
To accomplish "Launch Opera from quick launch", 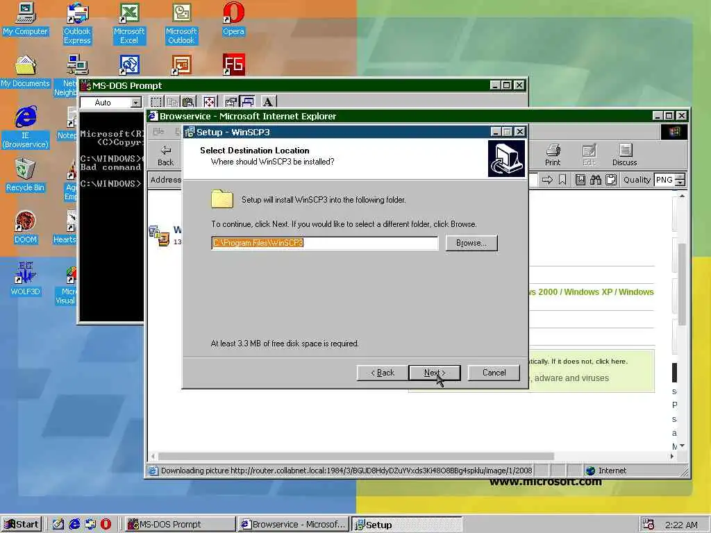I will click(106, 525).
